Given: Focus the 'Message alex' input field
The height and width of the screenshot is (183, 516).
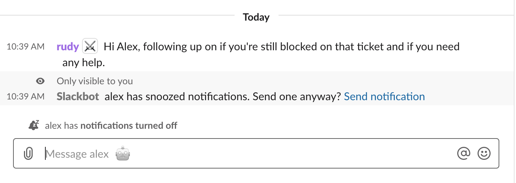Looking at the screenshot, I should point(254,154).
